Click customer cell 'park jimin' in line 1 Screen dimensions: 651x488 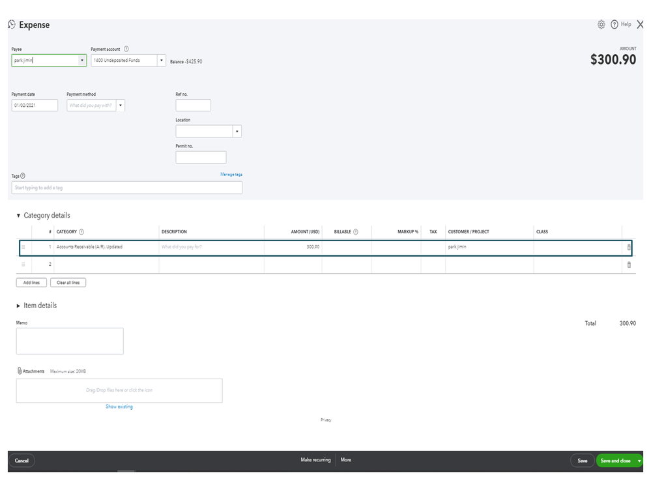pyautogui.click(x=489, y=248)
